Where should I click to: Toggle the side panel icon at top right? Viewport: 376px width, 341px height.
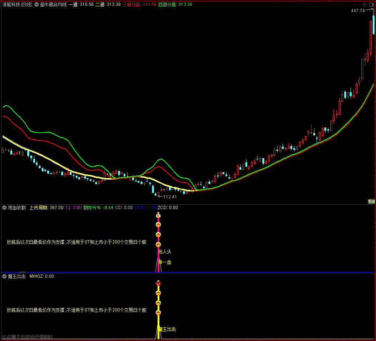point(372,4)
